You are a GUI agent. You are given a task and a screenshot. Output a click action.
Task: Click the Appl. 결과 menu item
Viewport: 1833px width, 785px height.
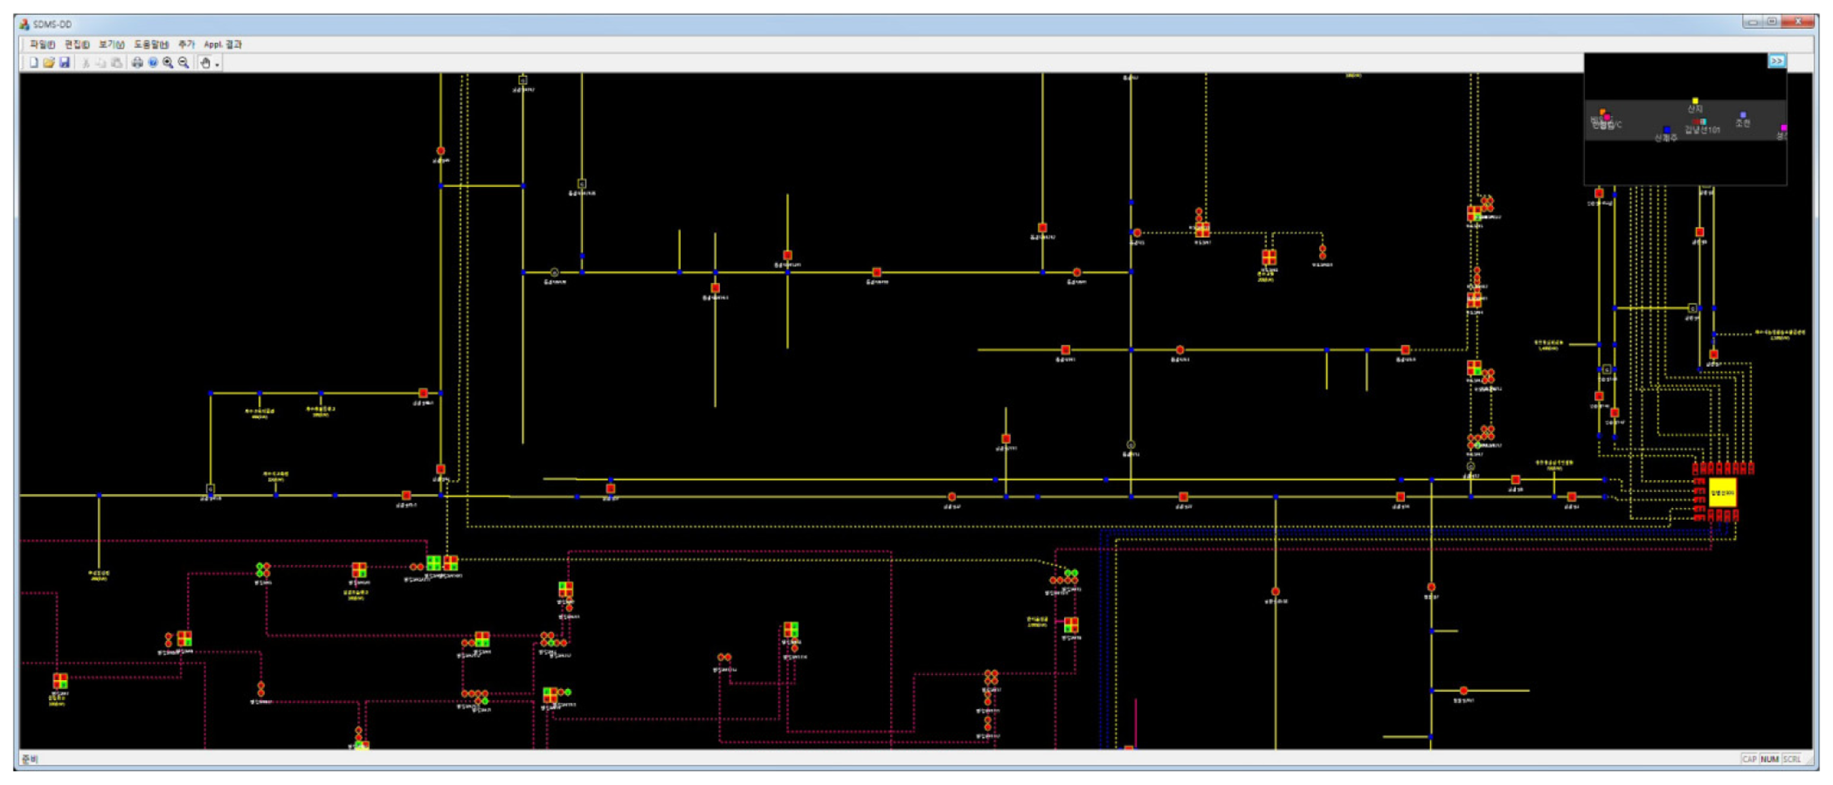click(223, 44)
